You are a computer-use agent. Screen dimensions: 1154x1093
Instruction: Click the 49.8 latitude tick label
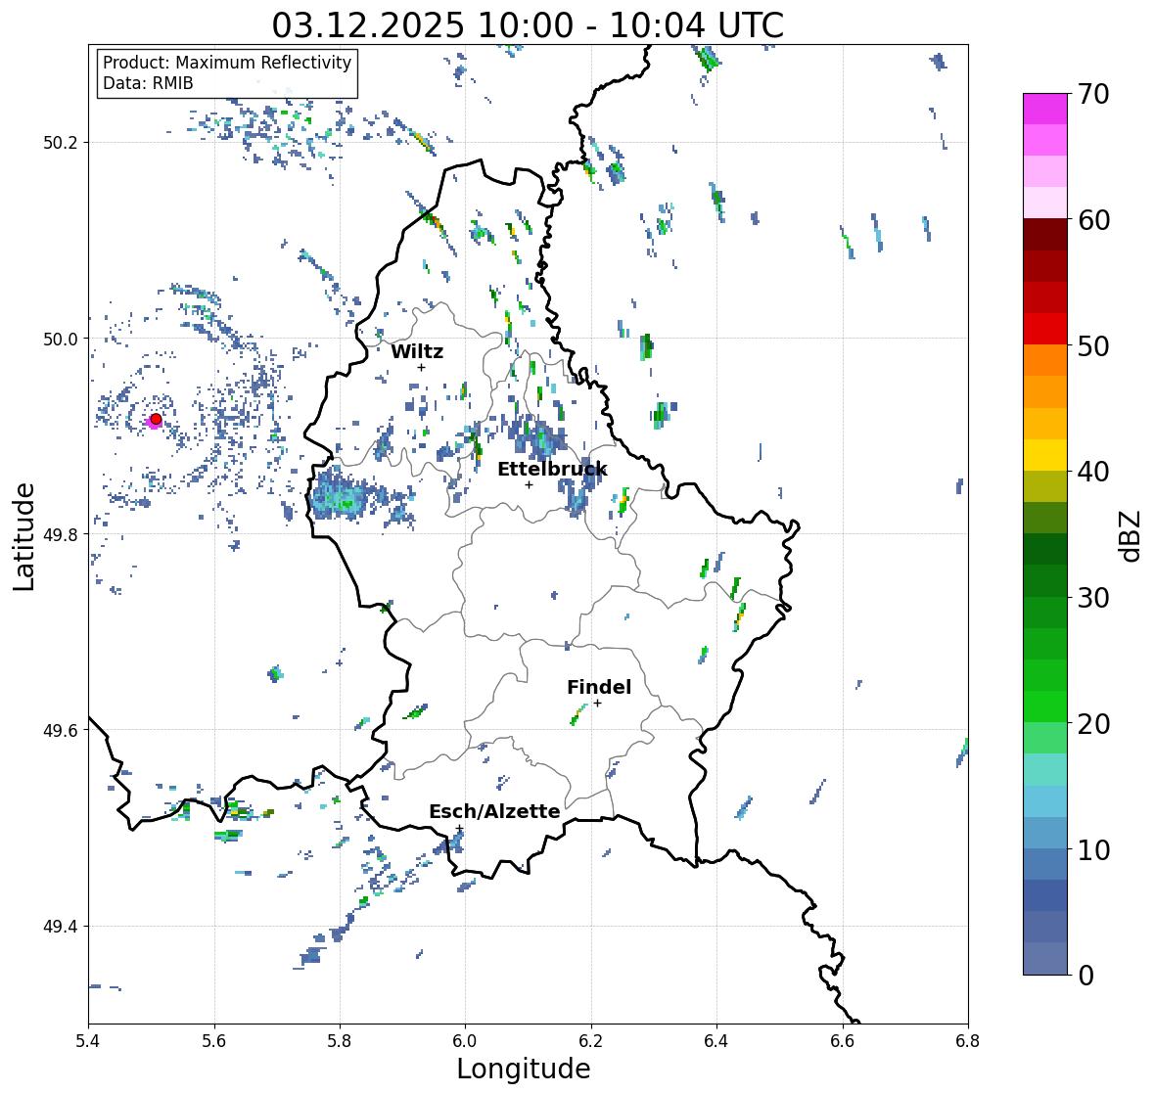61,534
